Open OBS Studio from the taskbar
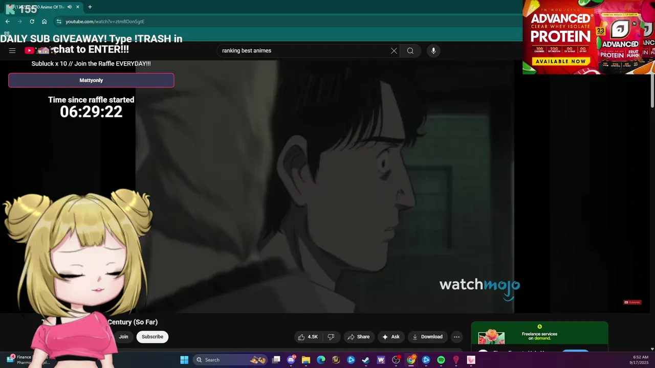 [x=396, y=360]
